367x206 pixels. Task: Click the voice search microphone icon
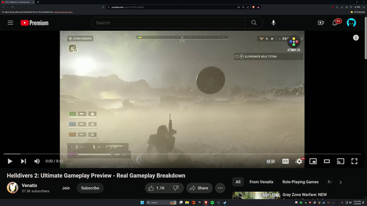click(274, 23)
